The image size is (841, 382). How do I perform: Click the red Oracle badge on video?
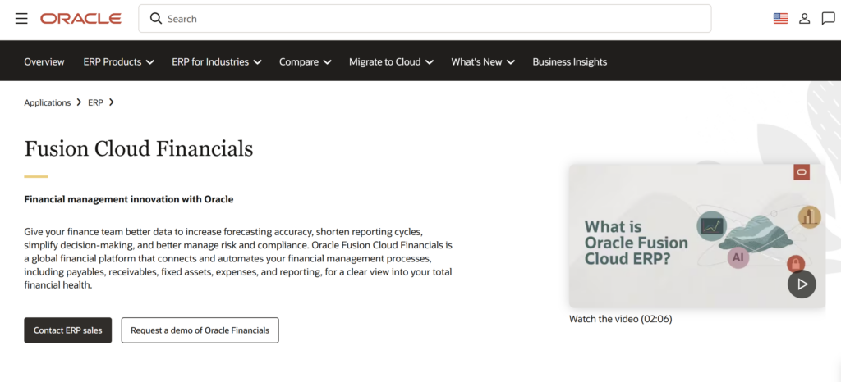[802, 172]
